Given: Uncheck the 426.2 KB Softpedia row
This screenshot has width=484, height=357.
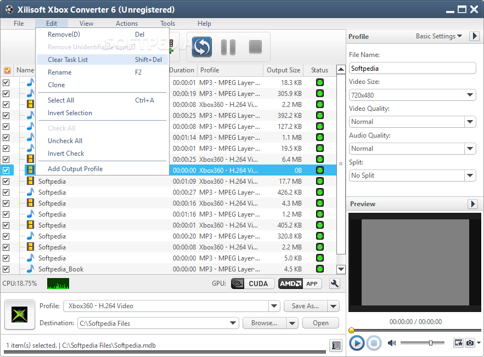Looking at the screenshot, I should 6,192.
